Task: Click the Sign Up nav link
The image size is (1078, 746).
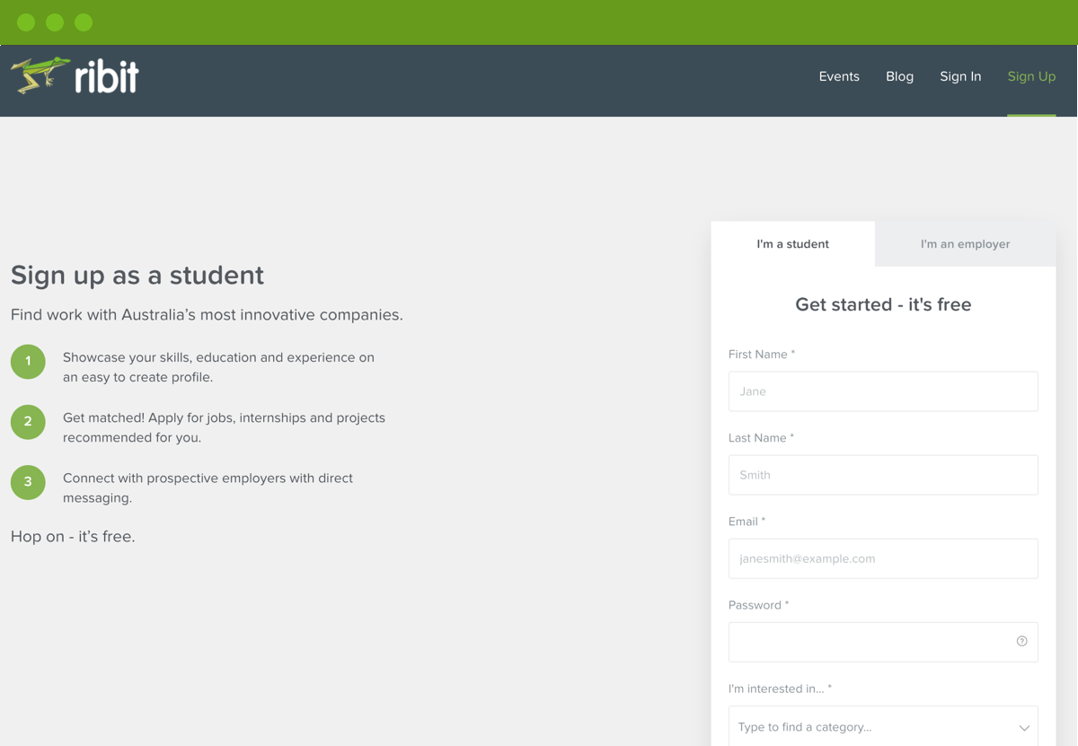Action: click(x=1031, y=76)
